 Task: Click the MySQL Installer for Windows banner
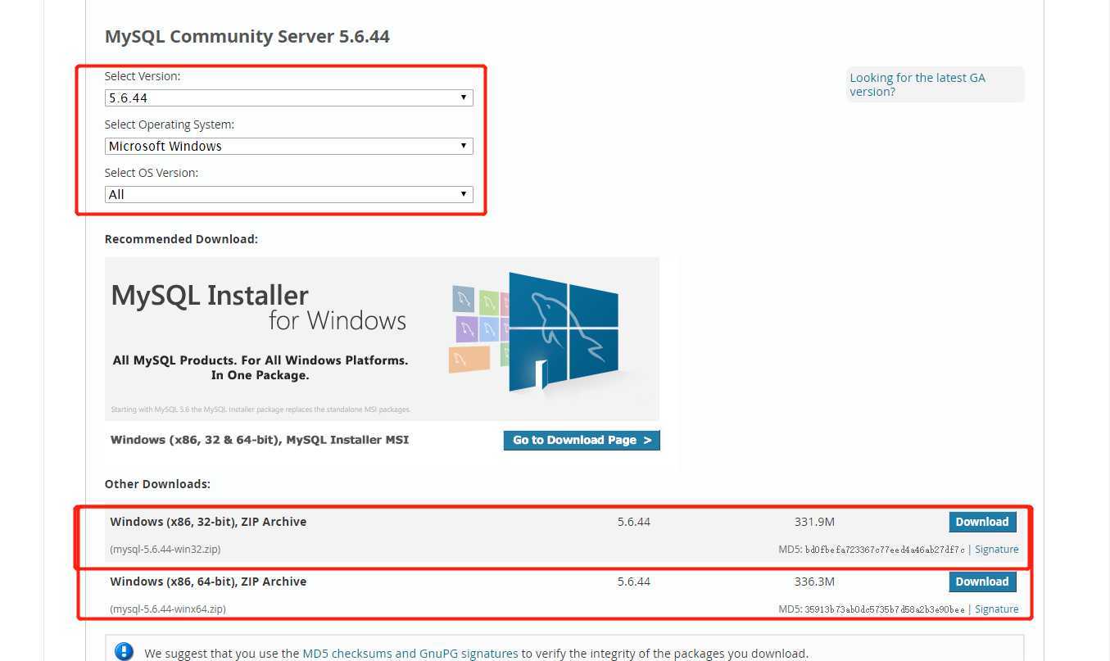[382, 339]
